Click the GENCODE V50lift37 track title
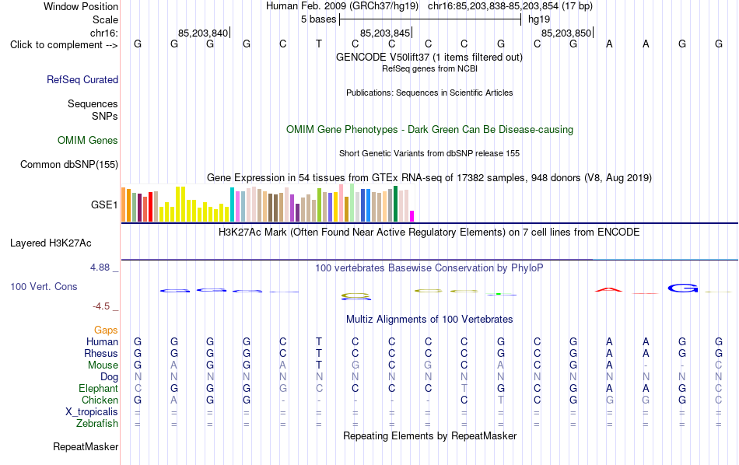 pos(429,57)
